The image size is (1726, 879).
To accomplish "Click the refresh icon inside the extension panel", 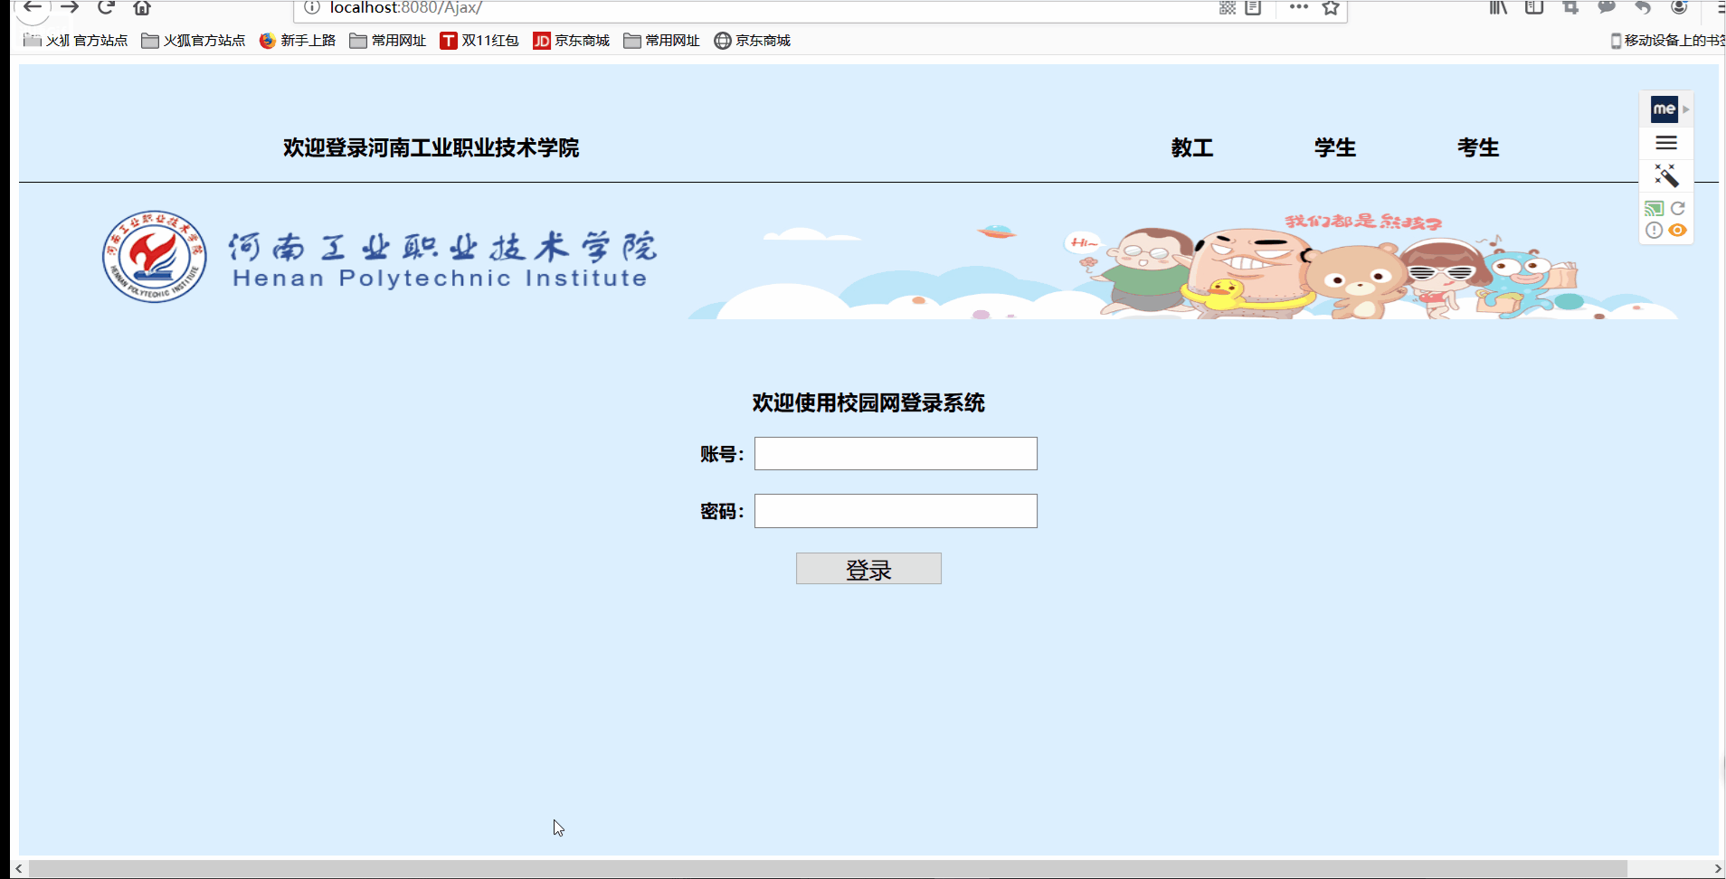I will (1678, 207).
